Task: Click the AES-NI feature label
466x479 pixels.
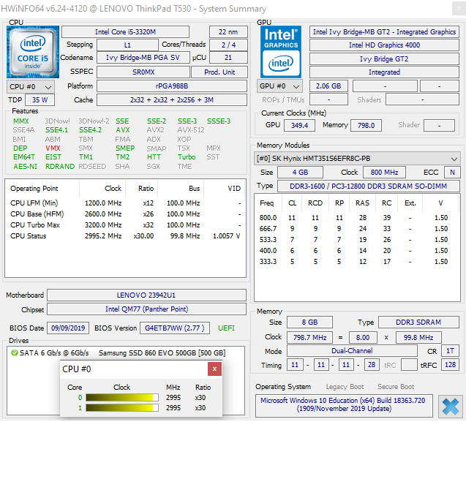Action: pyautogui.click(x=25, y=167)
